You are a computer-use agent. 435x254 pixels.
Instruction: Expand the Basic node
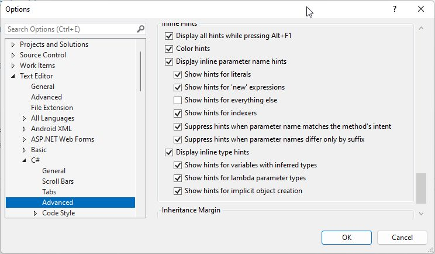pos(24,150)
